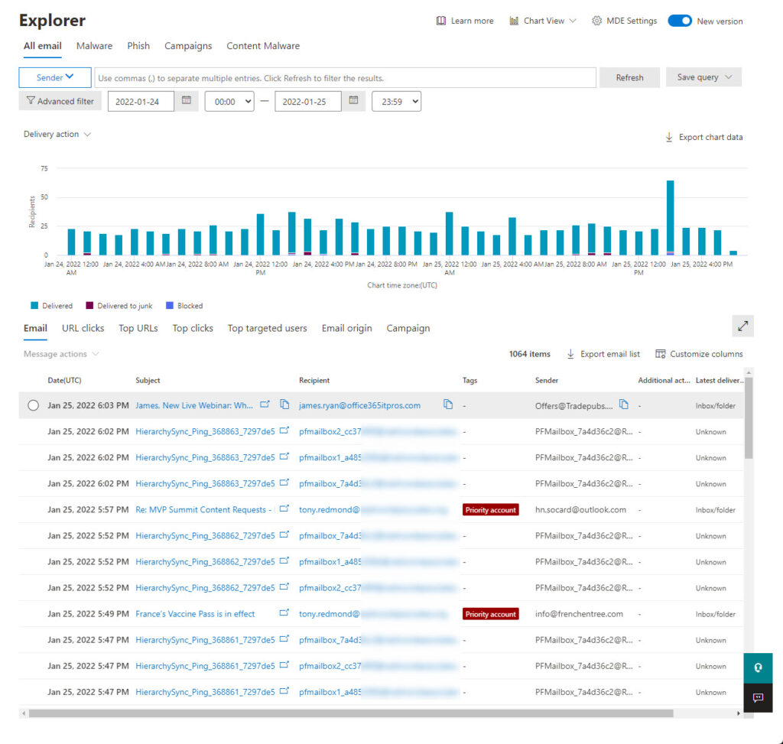Copy the Offers@Tradepubs sender address
The height and width of the screenshot is (744, 783).
[624, 404]
